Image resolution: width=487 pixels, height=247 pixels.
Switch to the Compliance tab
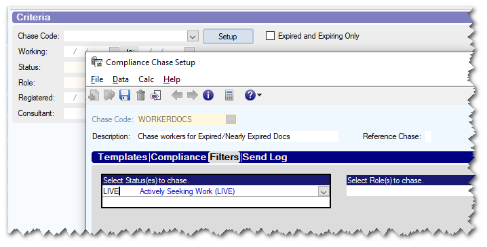click(x=178, y=157)
